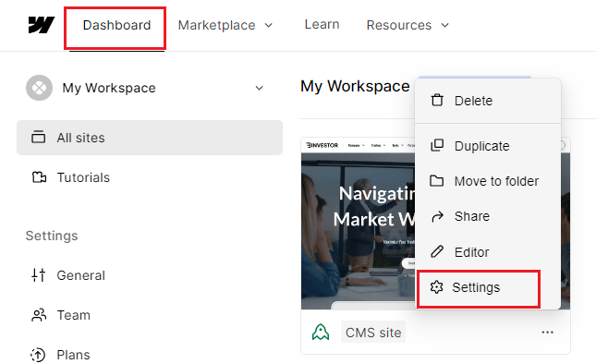Click the All sites stack icon
Viewport: 596px width, 364px height.
[x=39, y=137]
